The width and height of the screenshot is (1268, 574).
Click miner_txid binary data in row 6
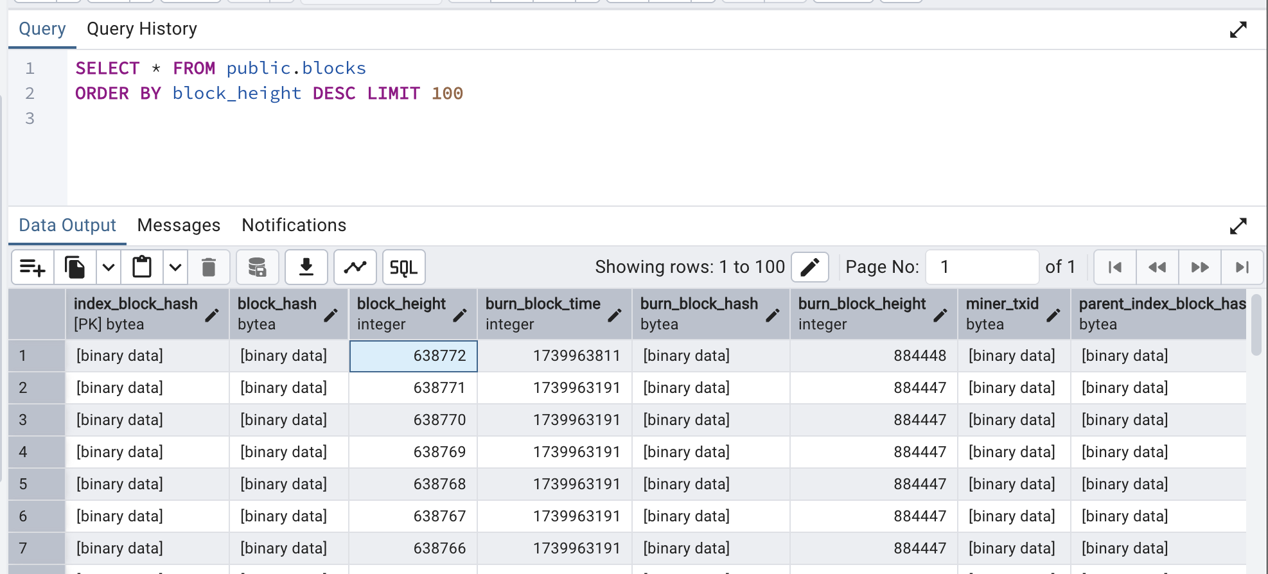pyautogui.click(x=1014, y=516)
